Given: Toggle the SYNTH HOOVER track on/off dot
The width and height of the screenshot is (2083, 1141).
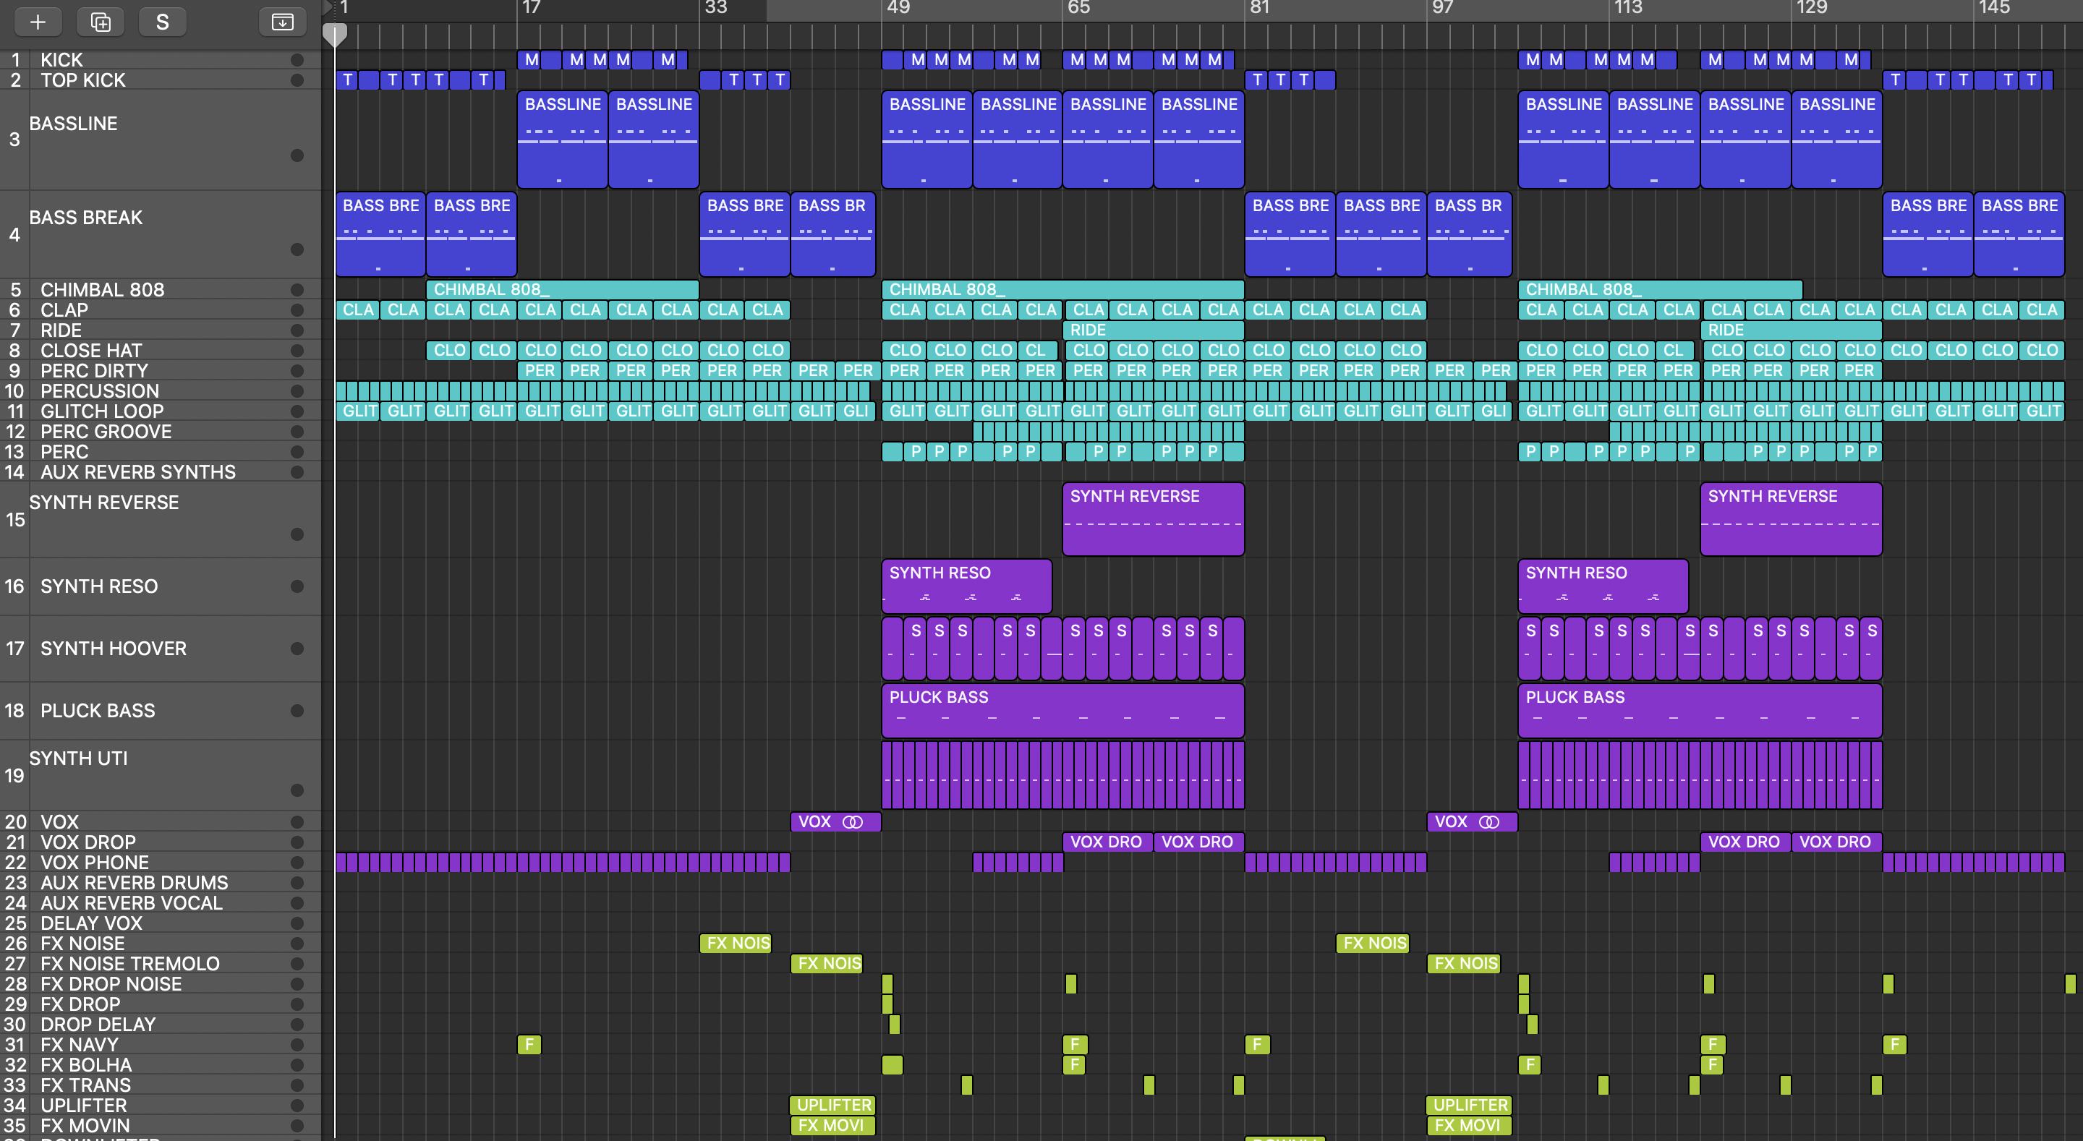Looking at the screenshot, I should (297, 649).
